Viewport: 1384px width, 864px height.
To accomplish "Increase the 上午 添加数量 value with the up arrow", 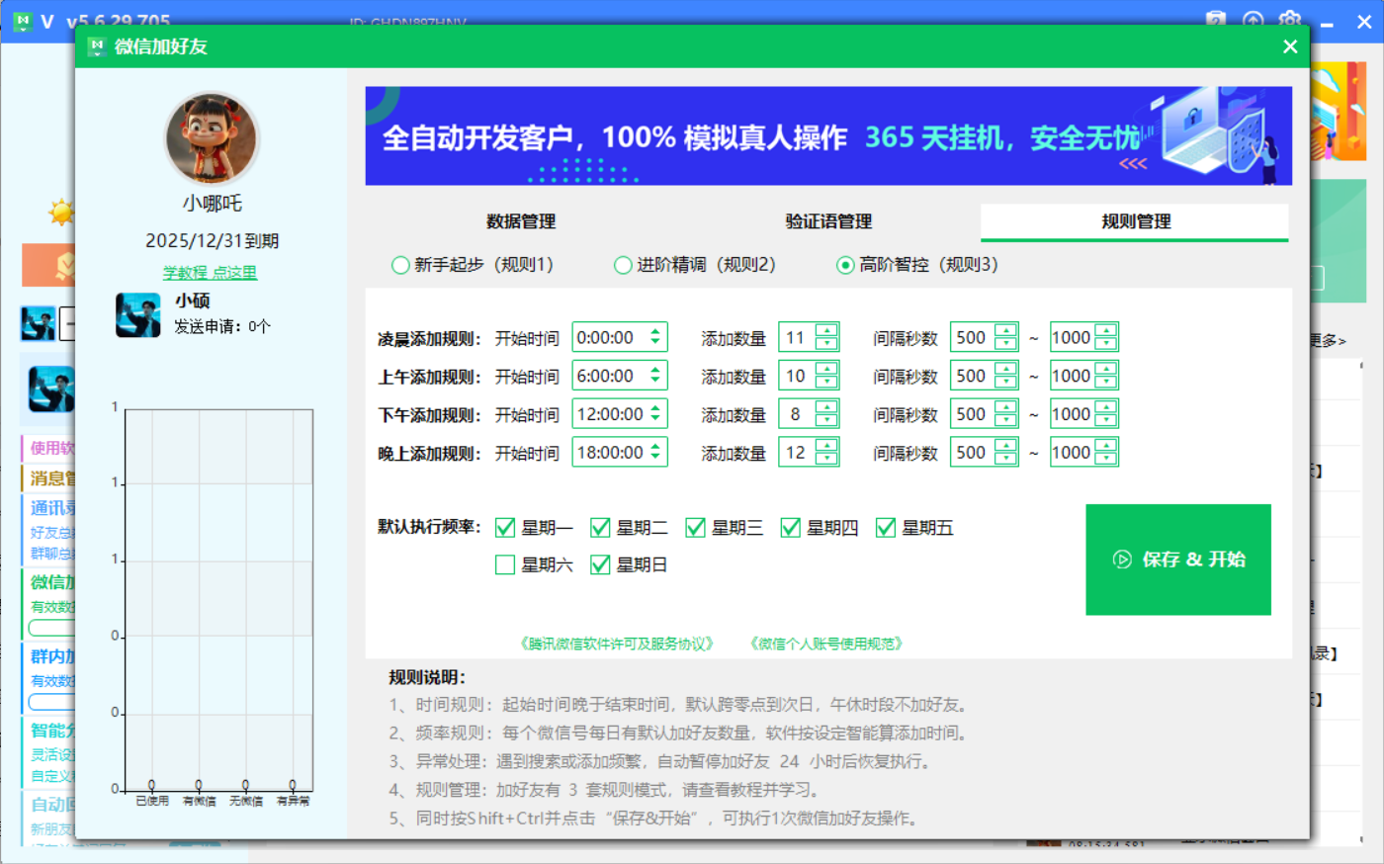I will [x=827, y=370].
